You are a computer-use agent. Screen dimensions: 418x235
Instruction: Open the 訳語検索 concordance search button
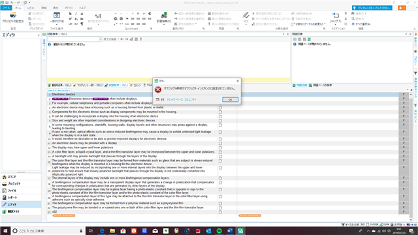164,18
